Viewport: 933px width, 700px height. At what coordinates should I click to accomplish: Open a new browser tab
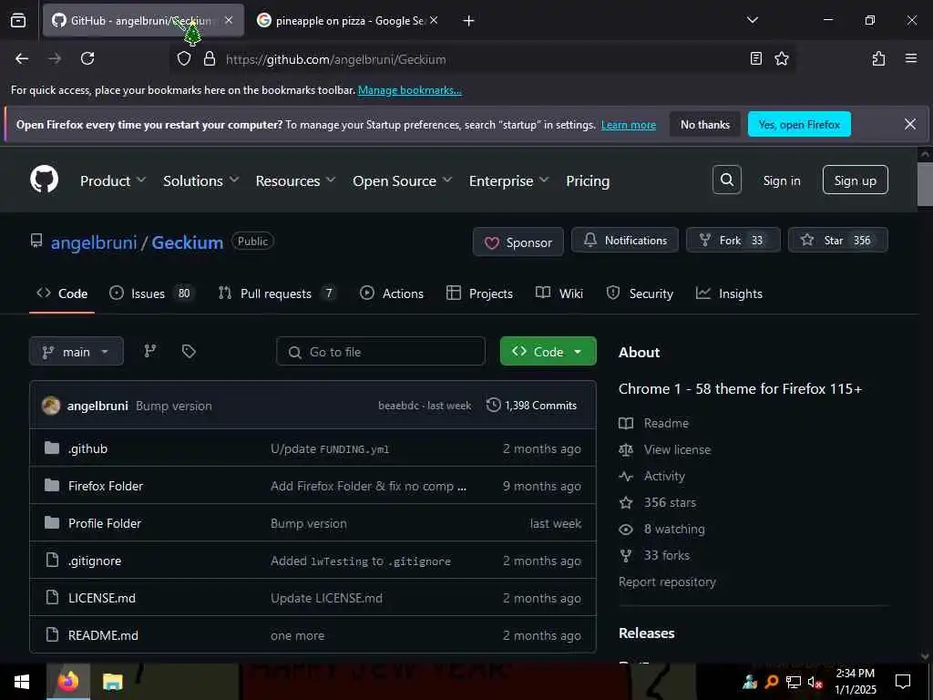click(468, 21)
